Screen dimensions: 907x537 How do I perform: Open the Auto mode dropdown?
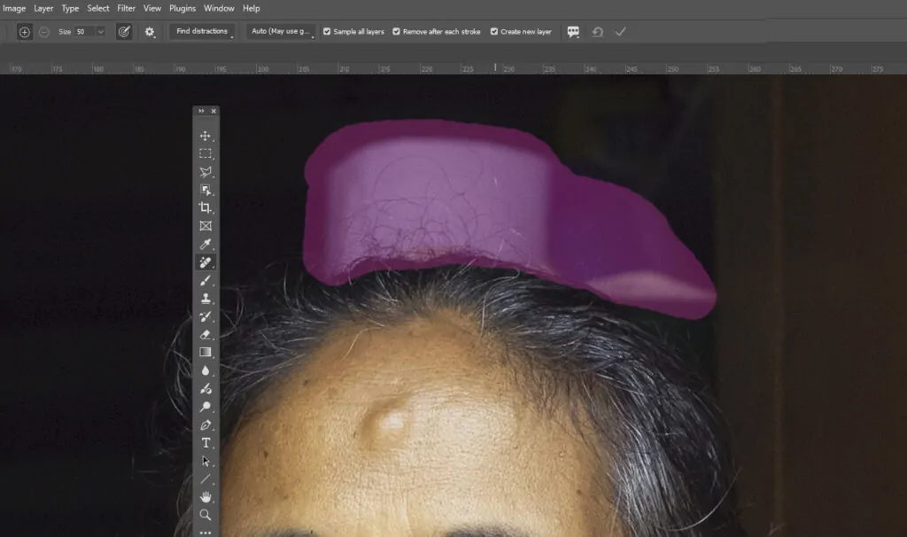coord(283,32)
